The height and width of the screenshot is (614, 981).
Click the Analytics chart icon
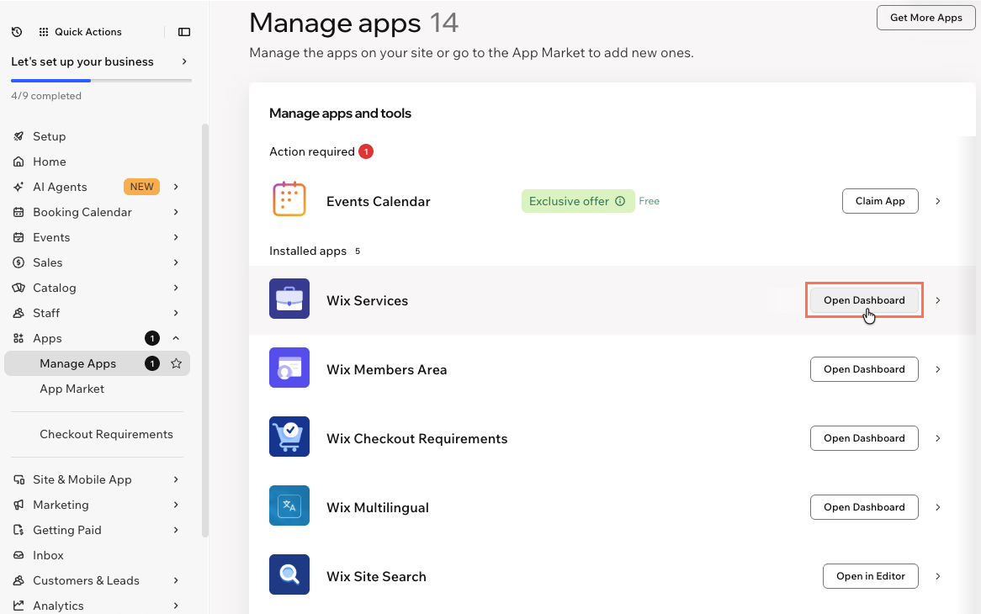coord(19,606)
